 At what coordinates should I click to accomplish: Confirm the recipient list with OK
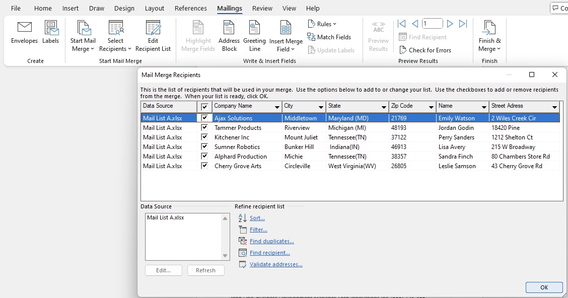click(x=544, y=287)
